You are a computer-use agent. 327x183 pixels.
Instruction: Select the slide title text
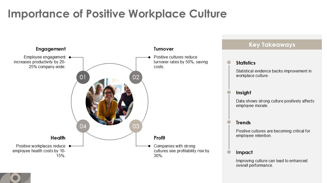117,14
